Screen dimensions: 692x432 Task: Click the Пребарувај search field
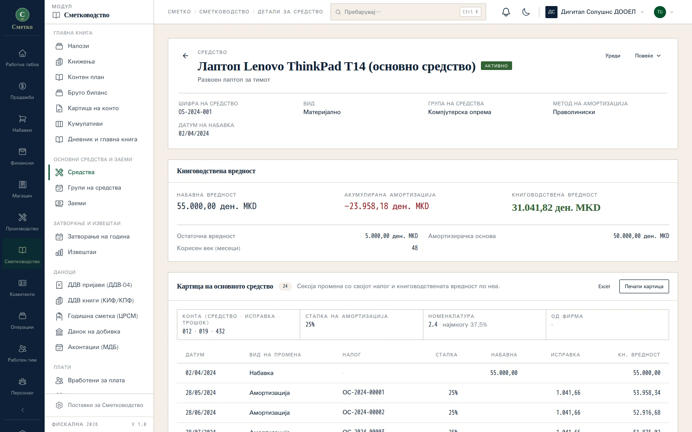[408, 12]
